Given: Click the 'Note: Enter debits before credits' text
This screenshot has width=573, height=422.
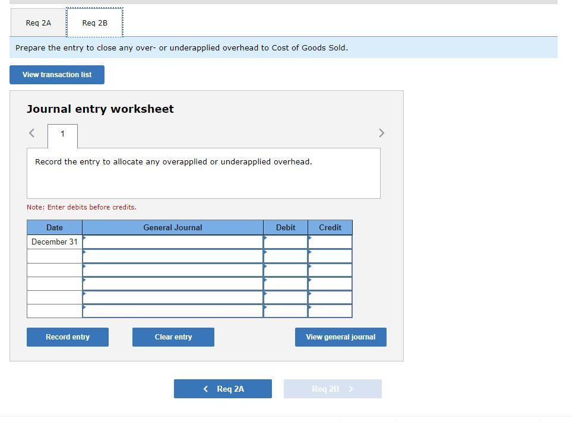Looking at the screenshot, I should click(81, 207).
